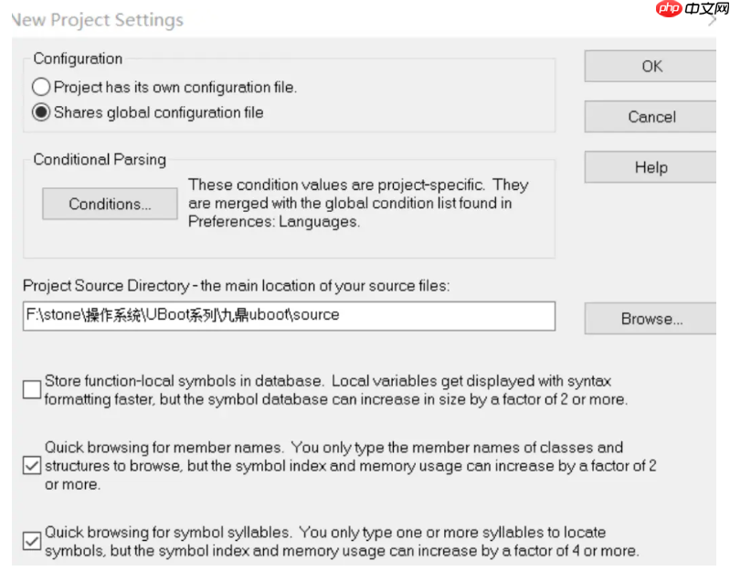Close the New Project Settings dialog
The width and height of the screenshot is (730, 571).
click(712, 22)
